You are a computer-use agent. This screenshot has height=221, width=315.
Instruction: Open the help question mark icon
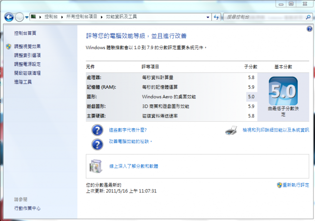tap(310, 29)
